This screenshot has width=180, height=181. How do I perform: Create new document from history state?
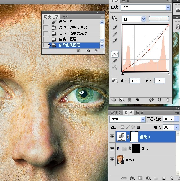pos(78,51)
